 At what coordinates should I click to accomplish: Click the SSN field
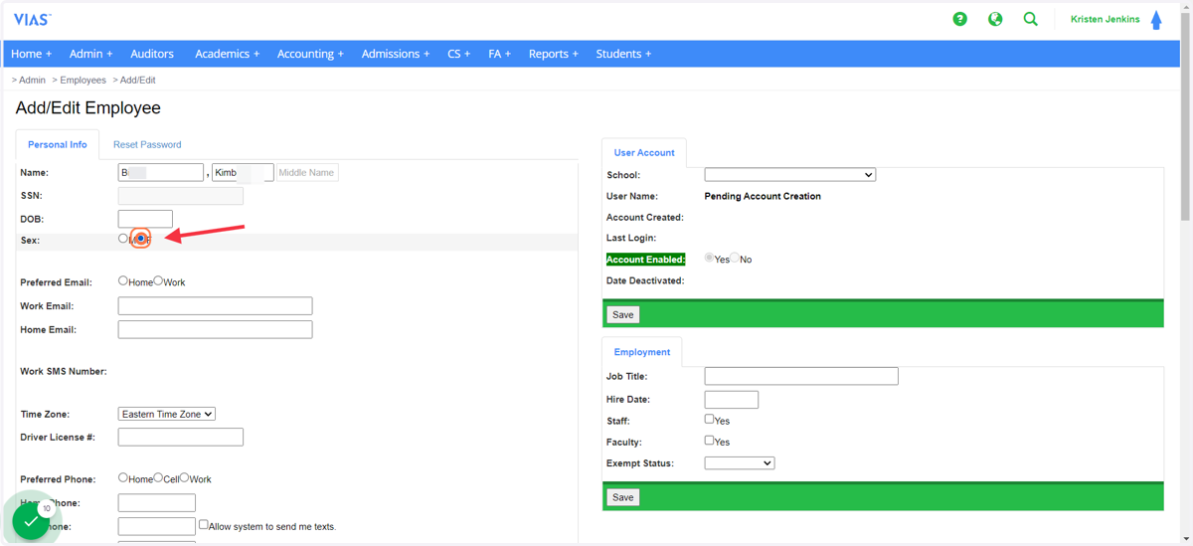(x=181, y=196)
